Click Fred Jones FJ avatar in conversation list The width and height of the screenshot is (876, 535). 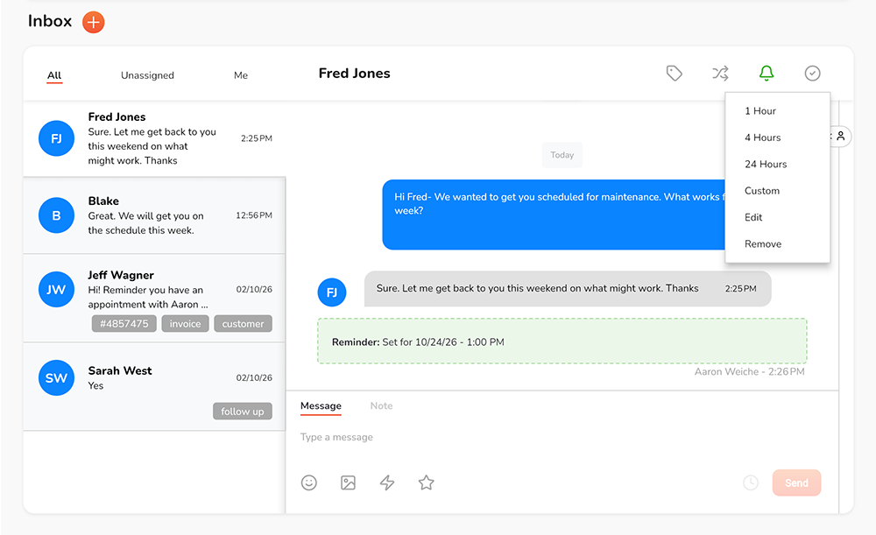click(56, 138)
